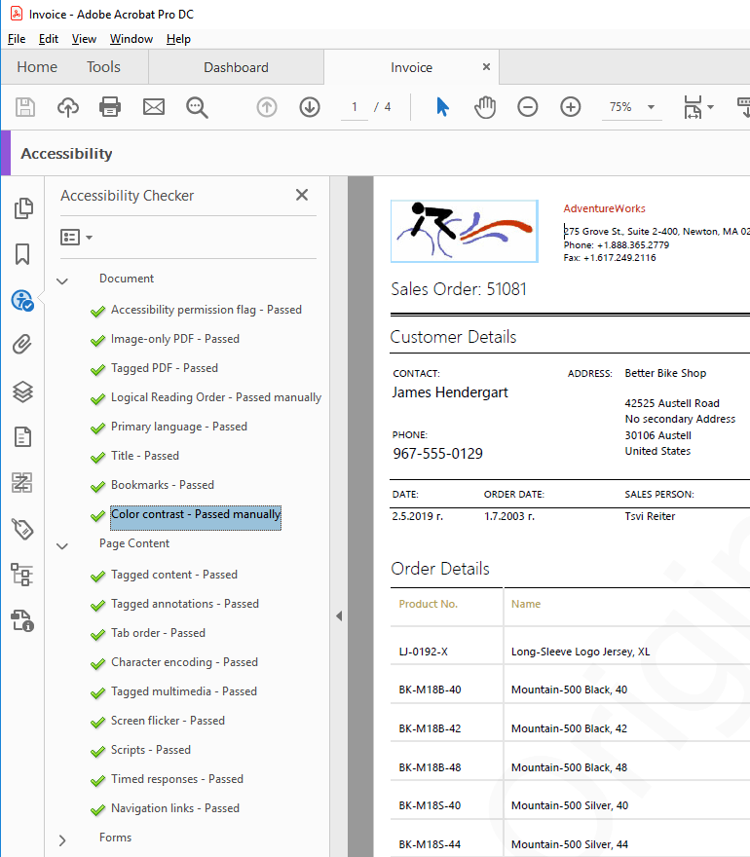750x857 pixels.
Task: Switch to the Tools tab
Action: point(103,66)
